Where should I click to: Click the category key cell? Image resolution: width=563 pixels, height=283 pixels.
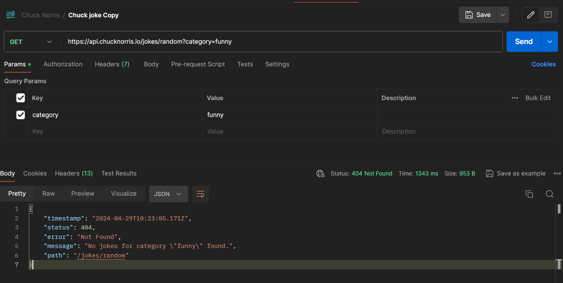click(115, 115)
